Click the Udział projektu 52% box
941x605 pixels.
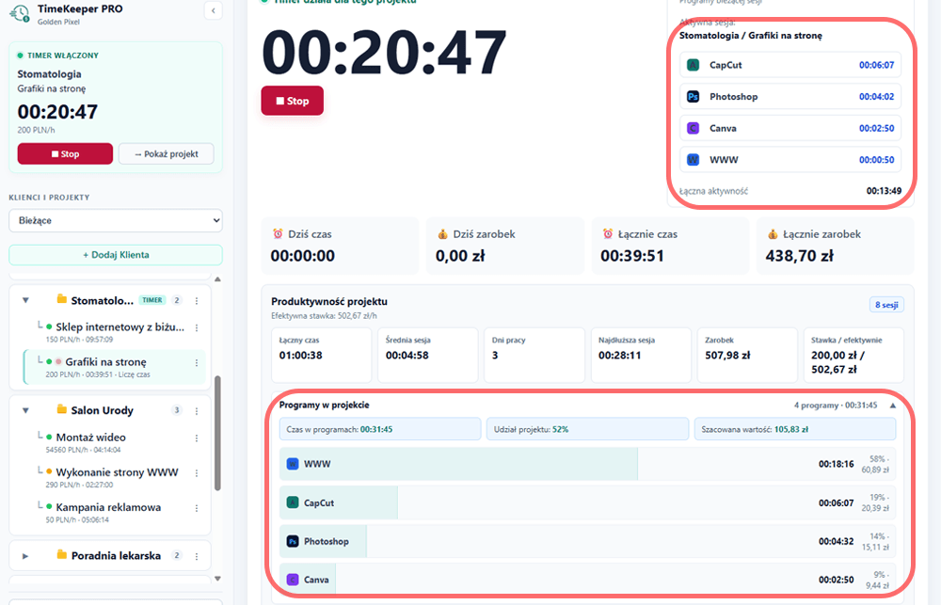tap(587, 429)
